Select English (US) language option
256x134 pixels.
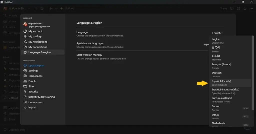point(230,41)
